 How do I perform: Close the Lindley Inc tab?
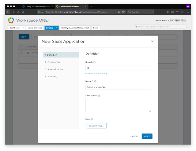tap(52, 6)
